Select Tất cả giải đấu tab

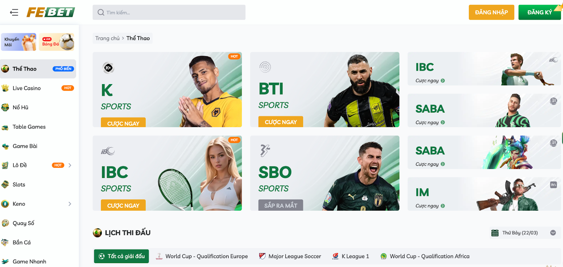coord(121,256)
